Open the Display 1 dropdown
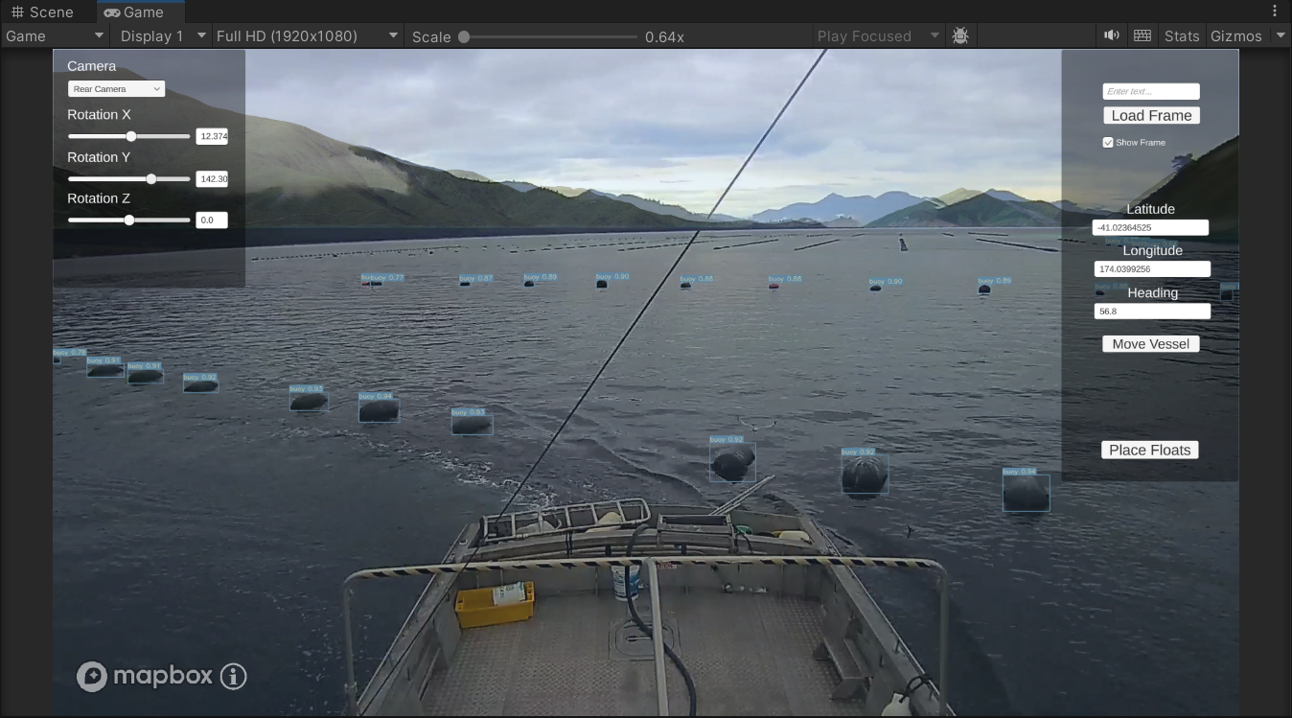 pyautogui.click(x=161, y=35)
